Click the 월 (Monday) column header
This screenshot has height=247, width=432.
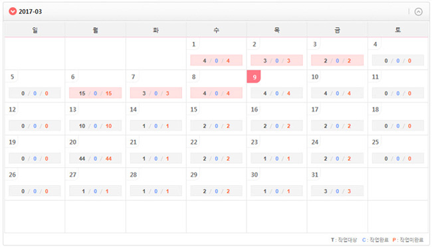click(95, 30)
